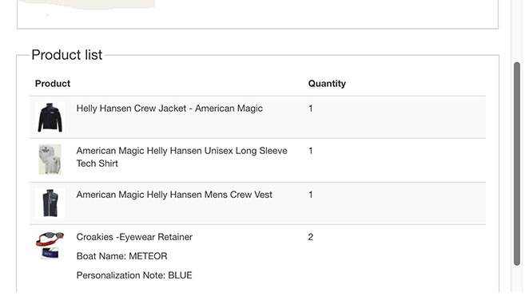Click the Personalization Note: BLUE text
This screenshot has width=525, height=296.
[x=134, y=275]
